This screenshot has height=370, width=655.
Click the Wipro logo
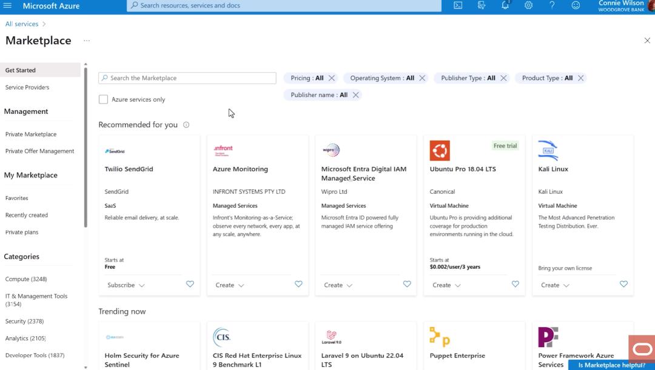[331, 150]
